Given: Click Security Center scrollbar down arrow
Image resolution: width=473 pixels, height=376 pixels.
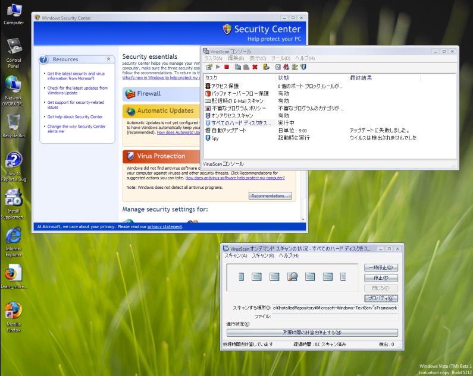Looking at the screenshot, I should pos(303,220).
